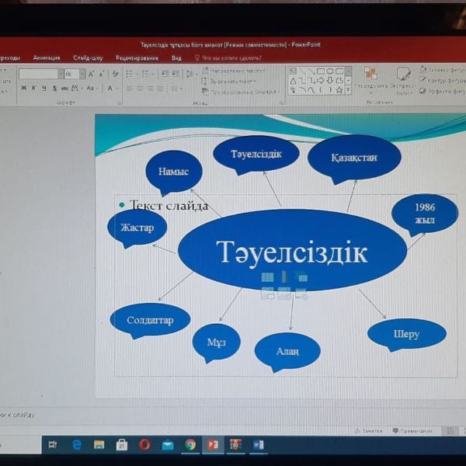The image size is (466, 466).
Task: Click the font name input box
Action: [39, 74]
